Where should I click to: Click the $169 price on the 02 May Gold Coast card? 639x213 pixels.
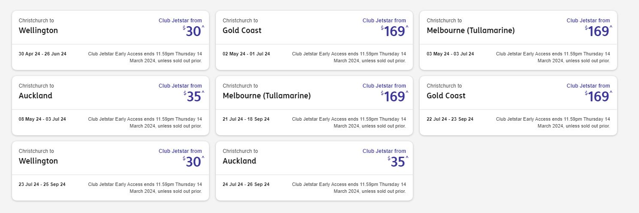point(394,32)
